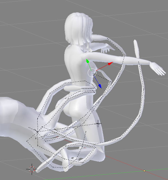Select the character's outstretched right hand
The width and height of the screenshot is (168, 180).
click(x=158, y=69)
